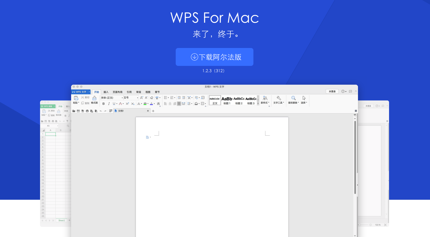
Task: Switch to the 视图 tab
Action: click(x=148, y=92)
